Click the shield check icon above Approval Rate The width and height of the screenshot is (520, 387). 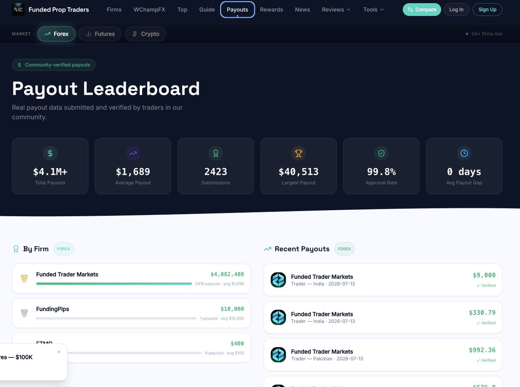[x=381, y=153]
